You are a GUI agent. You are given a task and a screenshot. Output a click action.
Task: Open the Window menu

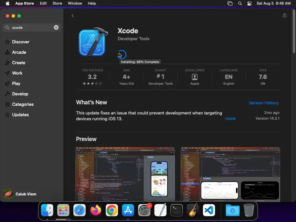(x=75, y=3)
